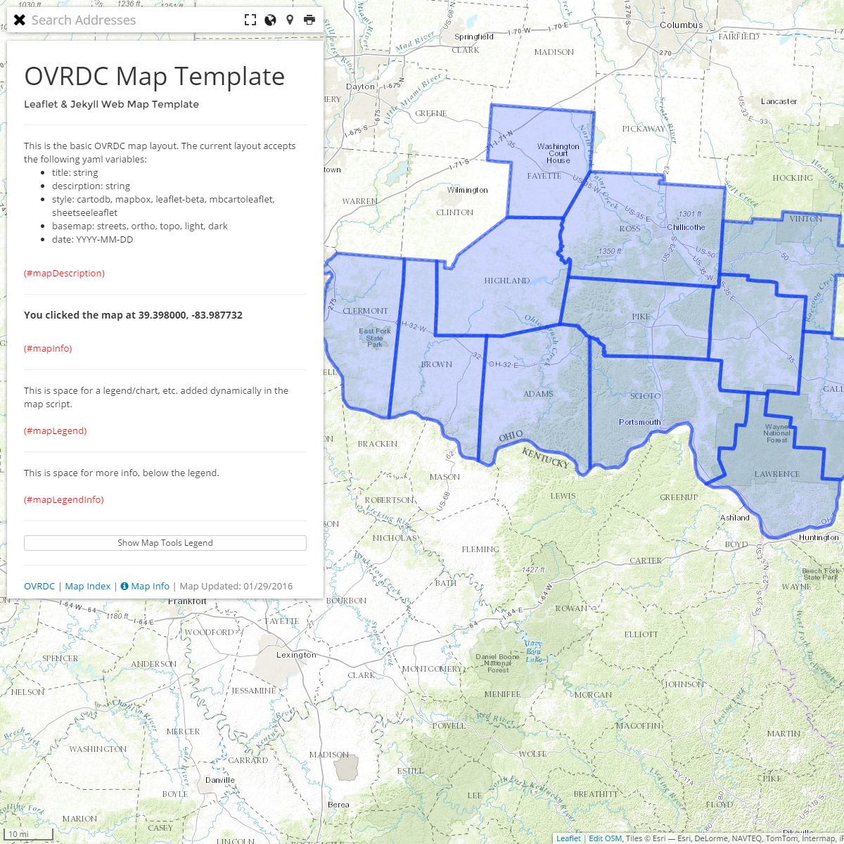This screenshot has height=844, width=844.
Task: Click the Clinton county label on map
Action: [x=455, y=212]
